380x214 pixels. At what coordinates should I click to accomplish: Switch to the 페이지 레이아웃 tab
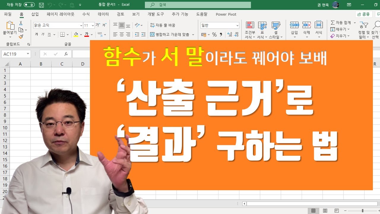click(61, 14)
